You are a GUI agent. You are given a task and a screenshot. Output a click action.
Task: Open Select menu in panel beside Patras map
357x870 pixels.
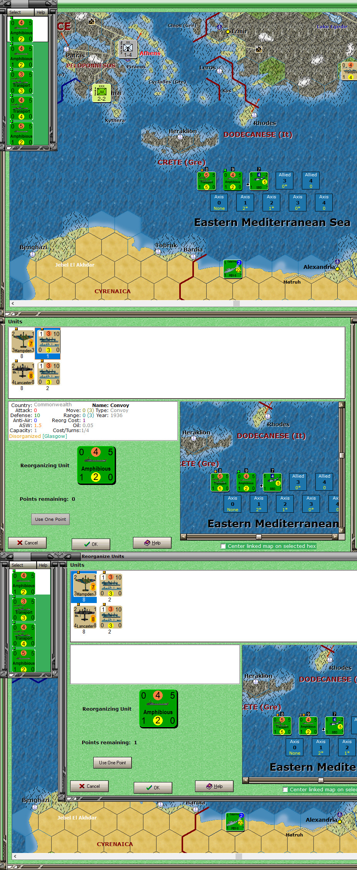coord(15,12)
